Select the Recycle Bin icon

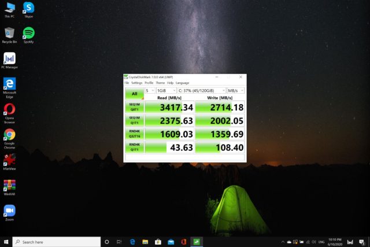(9, 35)
